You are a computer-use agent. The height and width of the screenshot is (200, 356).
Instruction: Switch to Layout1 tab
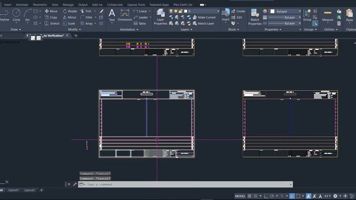click(13, 190)
